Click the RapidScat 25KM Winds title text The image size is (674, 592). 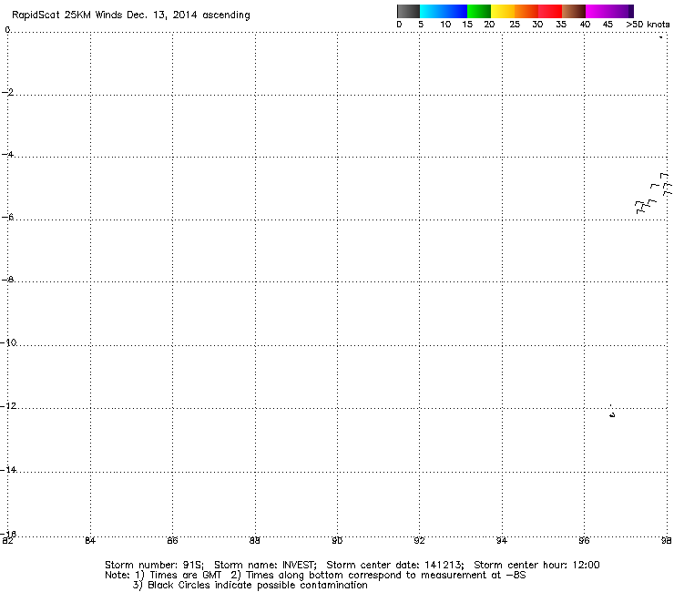pyautogui.click(x=130, y=15)
